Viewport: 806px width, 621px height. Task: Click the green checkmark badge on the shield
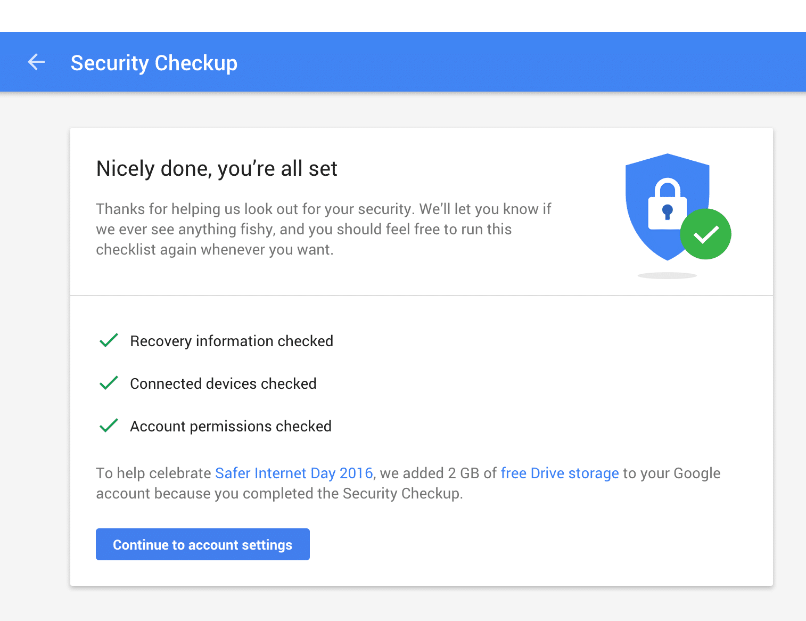[x=705, y=234]
